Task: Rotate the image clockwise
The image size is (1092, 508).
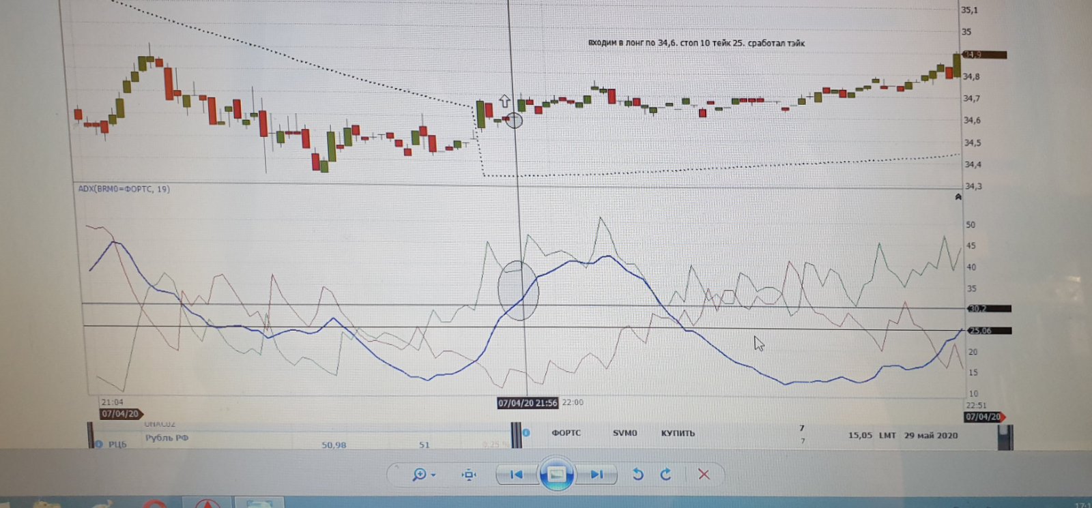Action: tap(666, 475)
